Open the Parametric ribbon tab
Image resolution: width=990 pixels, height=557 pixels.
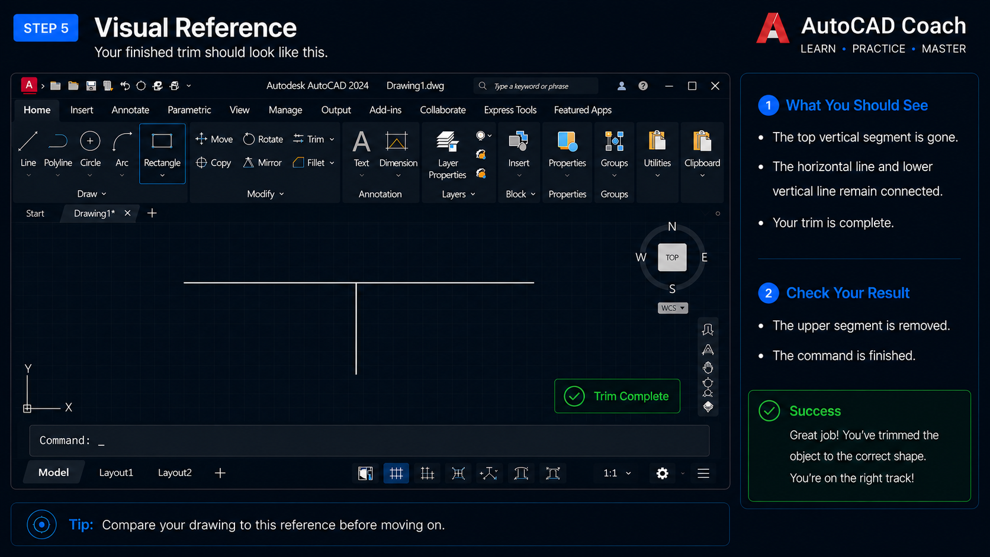coord(189,110)
